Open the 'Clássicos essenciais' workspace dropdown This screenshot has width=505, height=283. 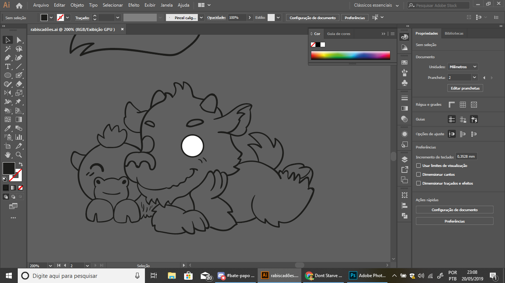376,6
